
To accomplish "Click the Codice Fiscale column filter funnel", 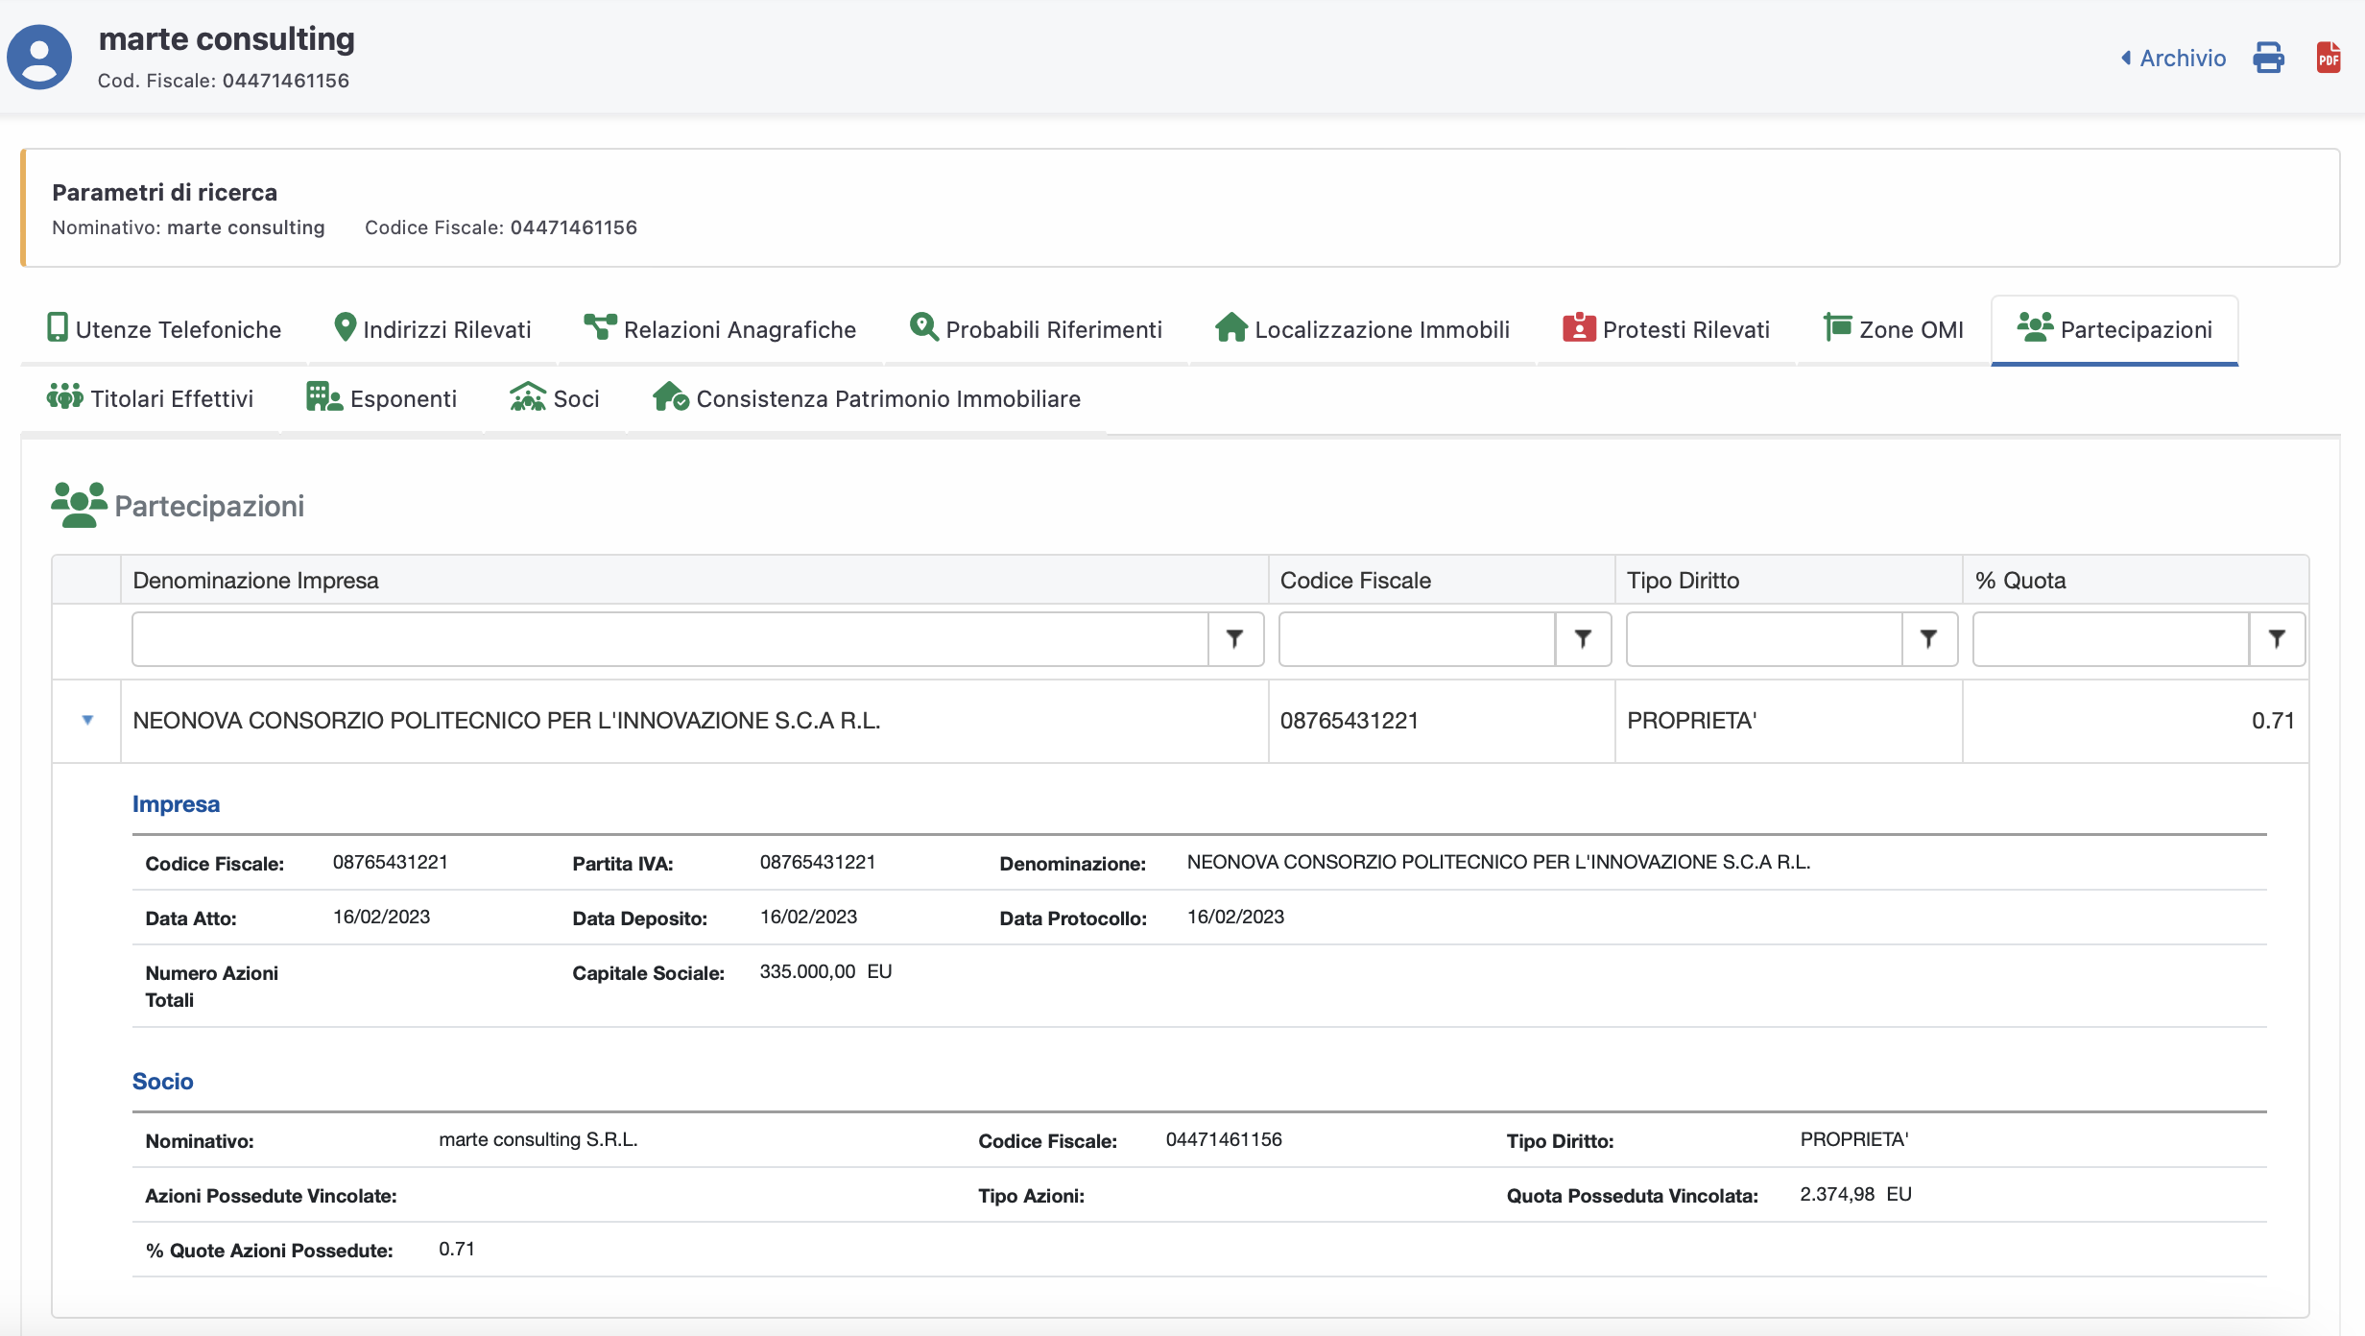I will pos(1583,639).
